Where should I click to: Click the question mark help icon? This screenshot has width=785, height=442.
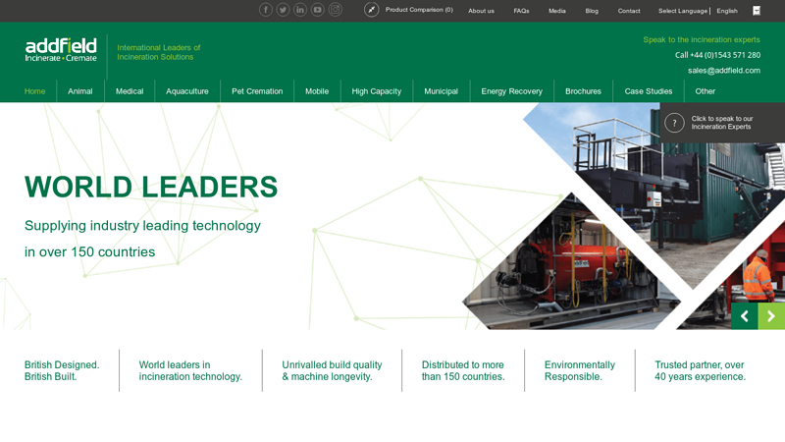pos(674,123)
